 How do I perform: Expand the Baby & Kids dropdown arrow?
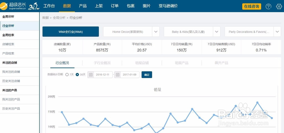click(217, 32)
